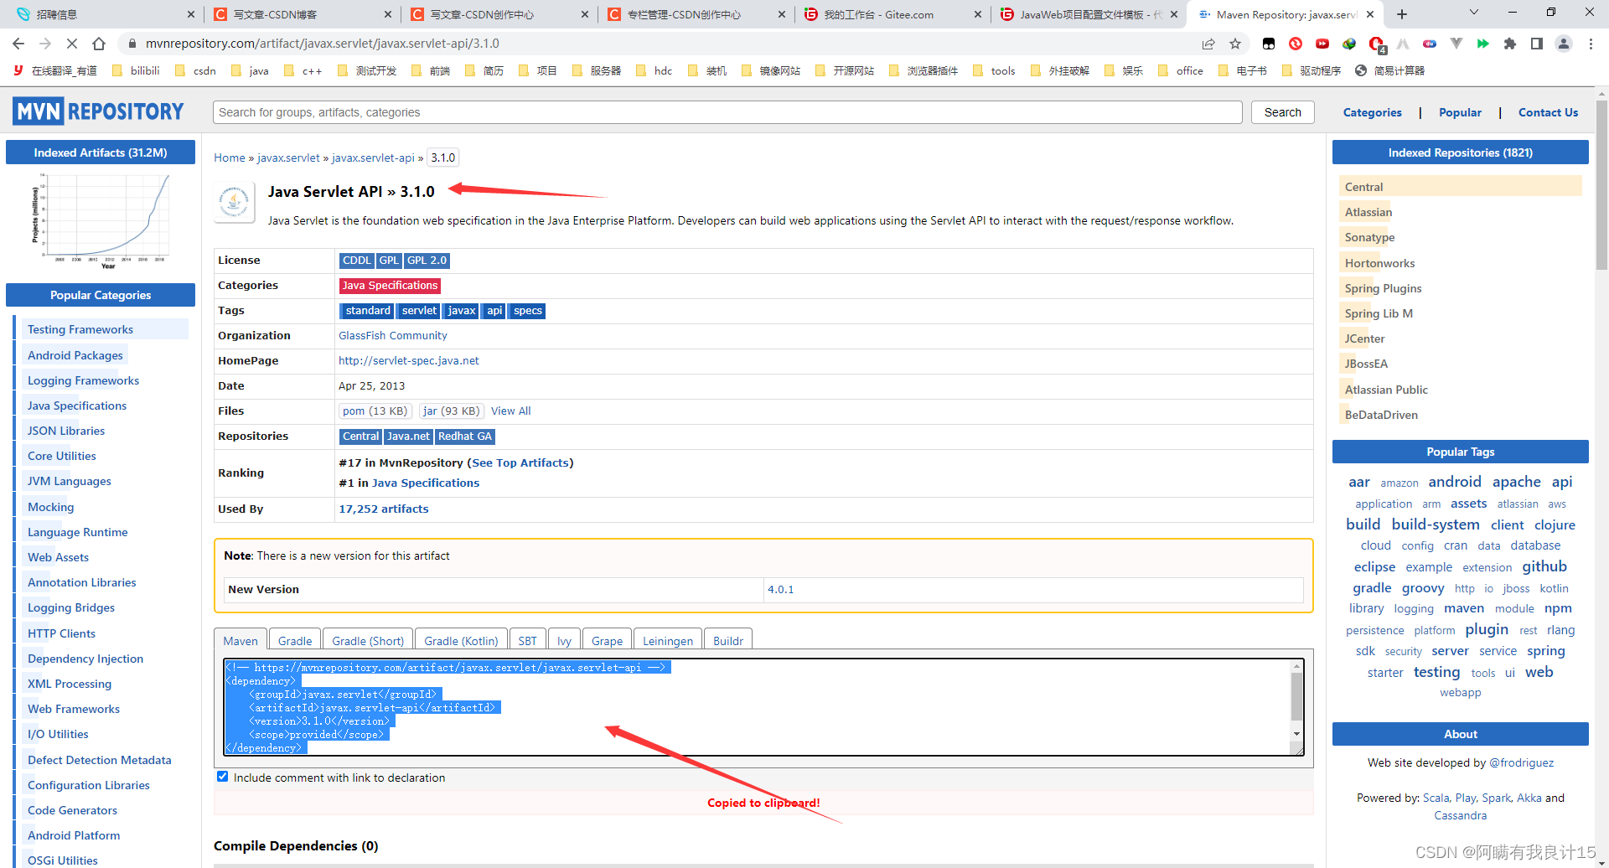Close the Maven Repository browser tab
The height and width of the screenshot is (868, 1609).
[x=1370, y=14]
